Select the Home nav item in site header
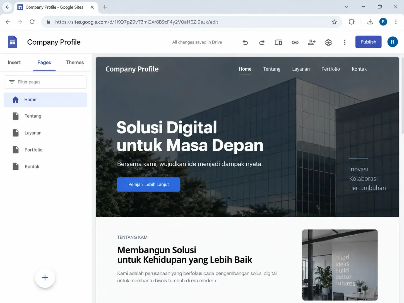The height and width of the screenshot is (303, 404). click(x=245, y=69)
